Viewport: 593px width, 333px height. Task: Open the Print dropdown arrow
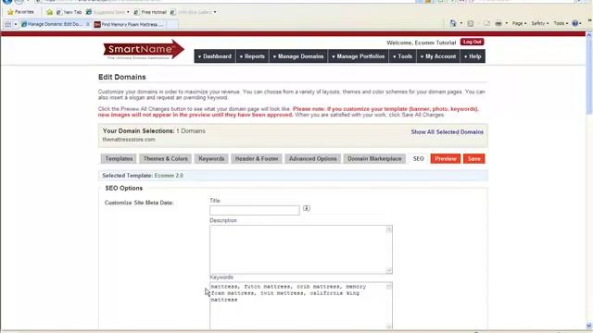point(507,23)
